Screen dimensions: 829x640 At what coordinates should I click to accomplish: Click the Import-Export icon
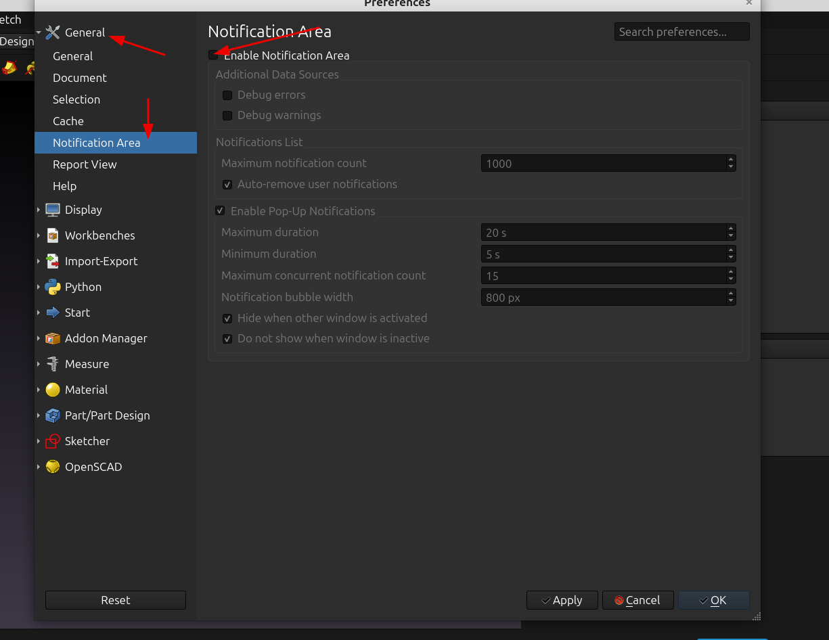[53, 261]
